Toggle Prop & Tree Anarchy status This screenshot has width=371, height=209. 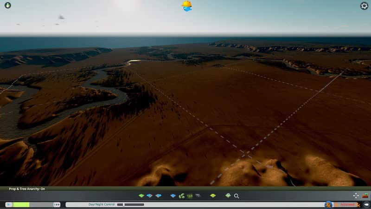coord(27,189)
